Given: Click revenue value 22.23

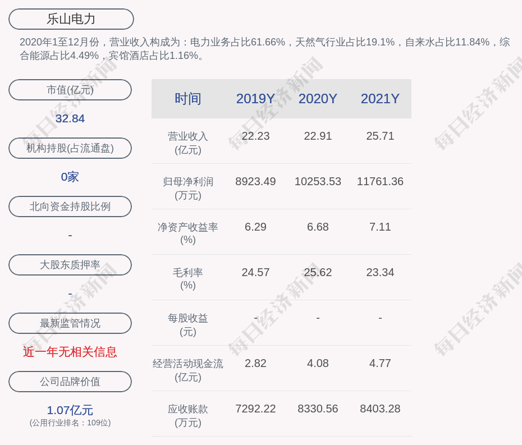Looking at the screenshot, I should point(255,136).
